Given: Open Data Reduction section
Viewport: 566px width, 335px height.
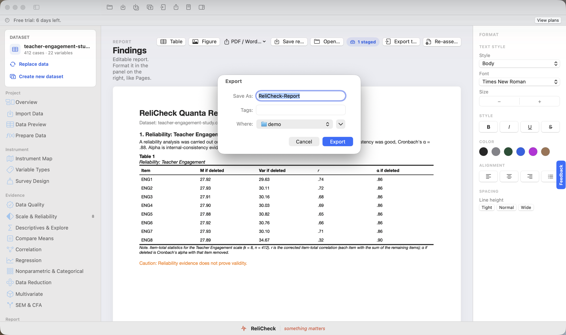Looking at the screenshot, I should [x=33, y=282].
